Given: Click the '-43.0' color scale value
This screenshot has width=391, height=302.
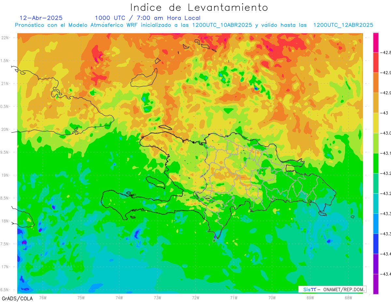Looking at the screenshot, I should coord(386,133).
